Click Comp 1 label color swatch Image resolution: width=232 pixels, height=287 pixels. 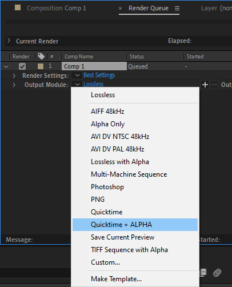click(x=41, y=66)
